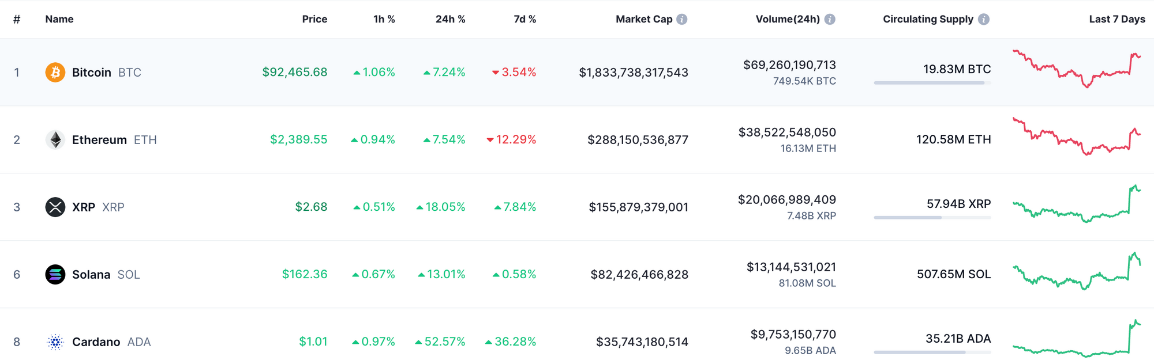Sort the table by Price column
Screen dimensions: 1154x364
tap(314, 20)
